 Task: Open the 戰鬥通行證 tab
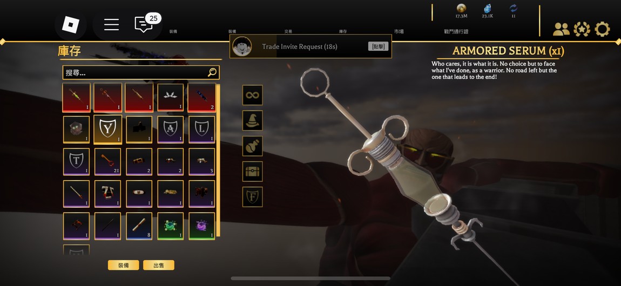click(456, 32)
